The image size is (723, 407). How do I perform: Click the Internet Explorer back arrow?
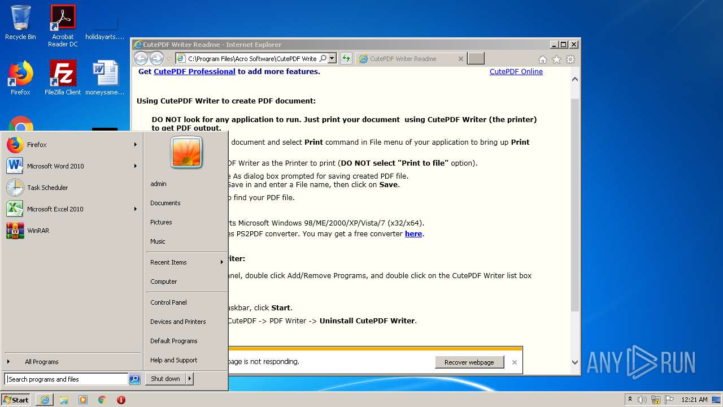point(141,58)
